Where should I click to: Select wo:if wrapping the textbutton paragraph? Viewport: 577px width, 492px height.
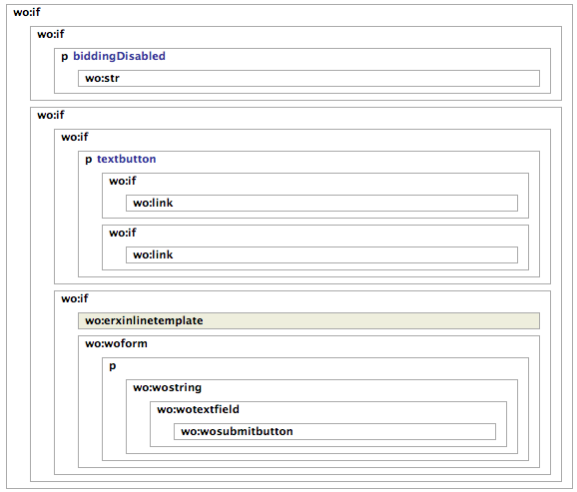pyautogui.click(x=74, y=138)
